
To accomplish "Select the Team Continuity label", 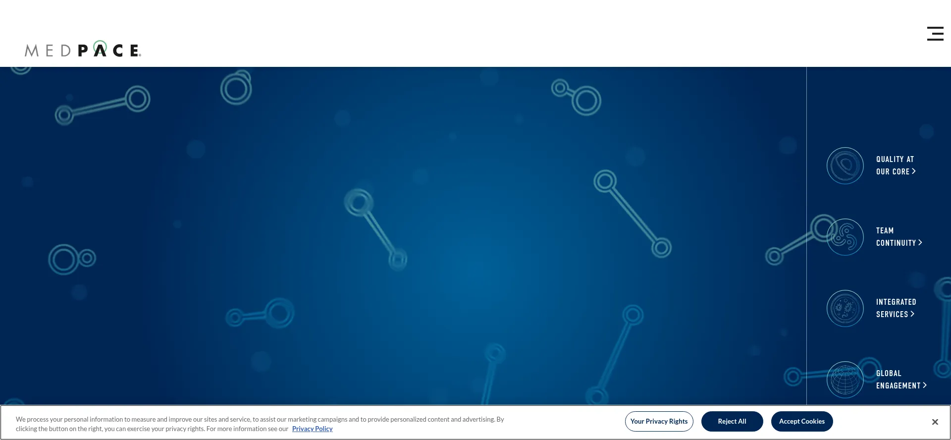I will click(896, 236).
